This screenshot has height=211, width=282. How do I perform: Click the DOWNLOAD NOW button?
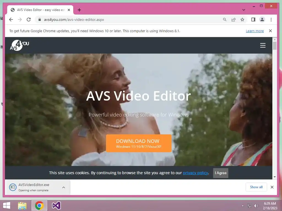[139, 143]
